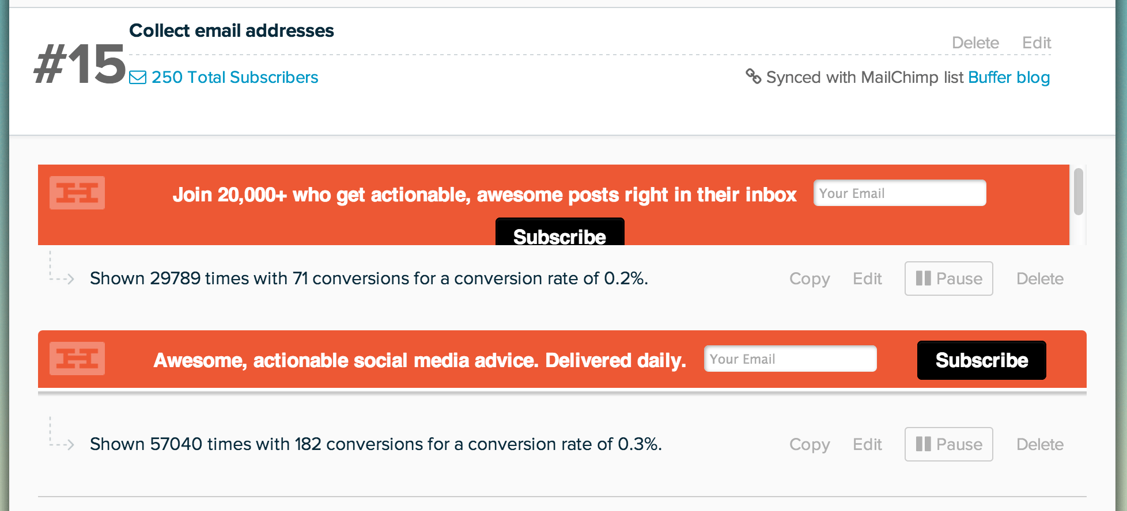Subscribe using the black button on the second bar
The width and height of the screenshot is (1127, 511).
coord(981,360)
